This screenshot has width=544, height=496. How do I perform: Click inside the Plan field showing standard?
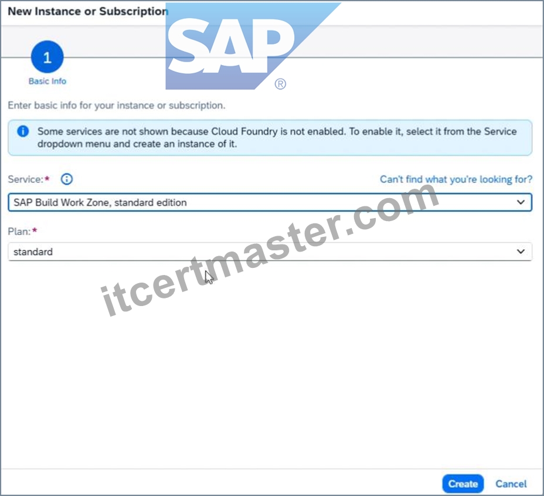point(270,252)
